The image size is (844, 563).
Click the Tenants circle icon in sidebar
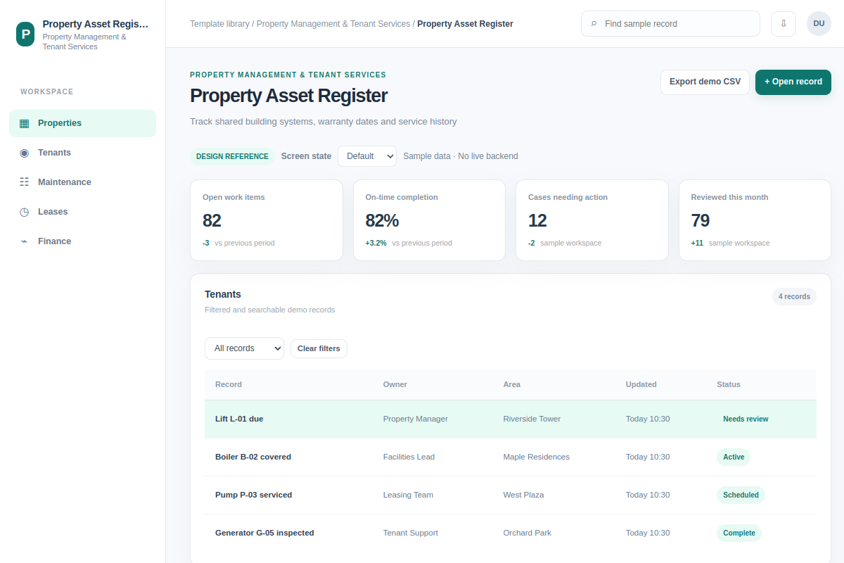[25, 153]
